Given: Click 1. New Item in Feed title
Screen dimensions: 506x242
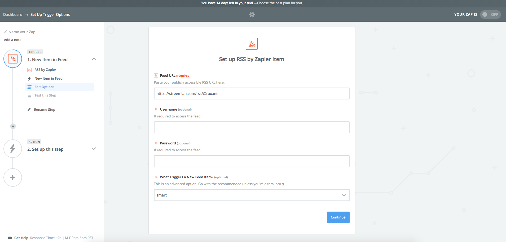Looking at the screenshot, I should pos(47,60).
